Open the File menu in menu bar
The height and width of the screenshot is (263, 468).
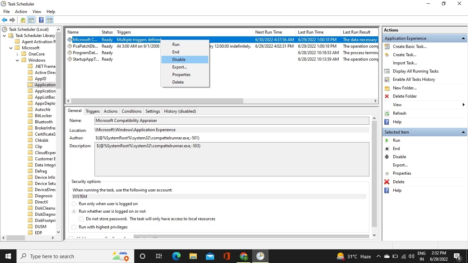pos(7,12)
